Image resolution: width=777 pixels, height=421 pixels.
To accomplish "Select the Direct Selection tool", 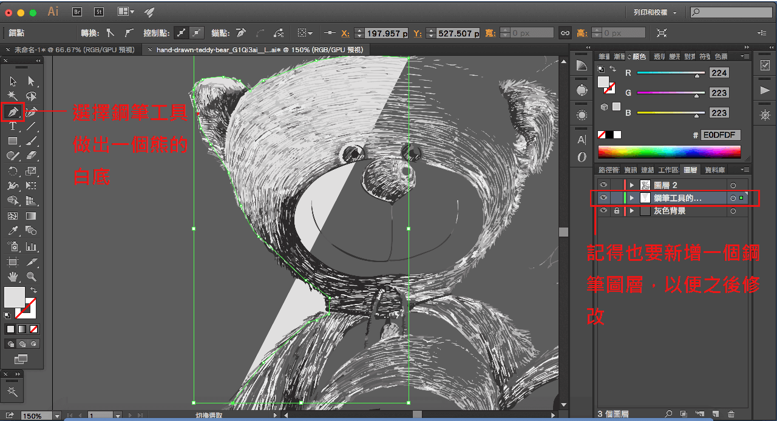I will (31, 81).
